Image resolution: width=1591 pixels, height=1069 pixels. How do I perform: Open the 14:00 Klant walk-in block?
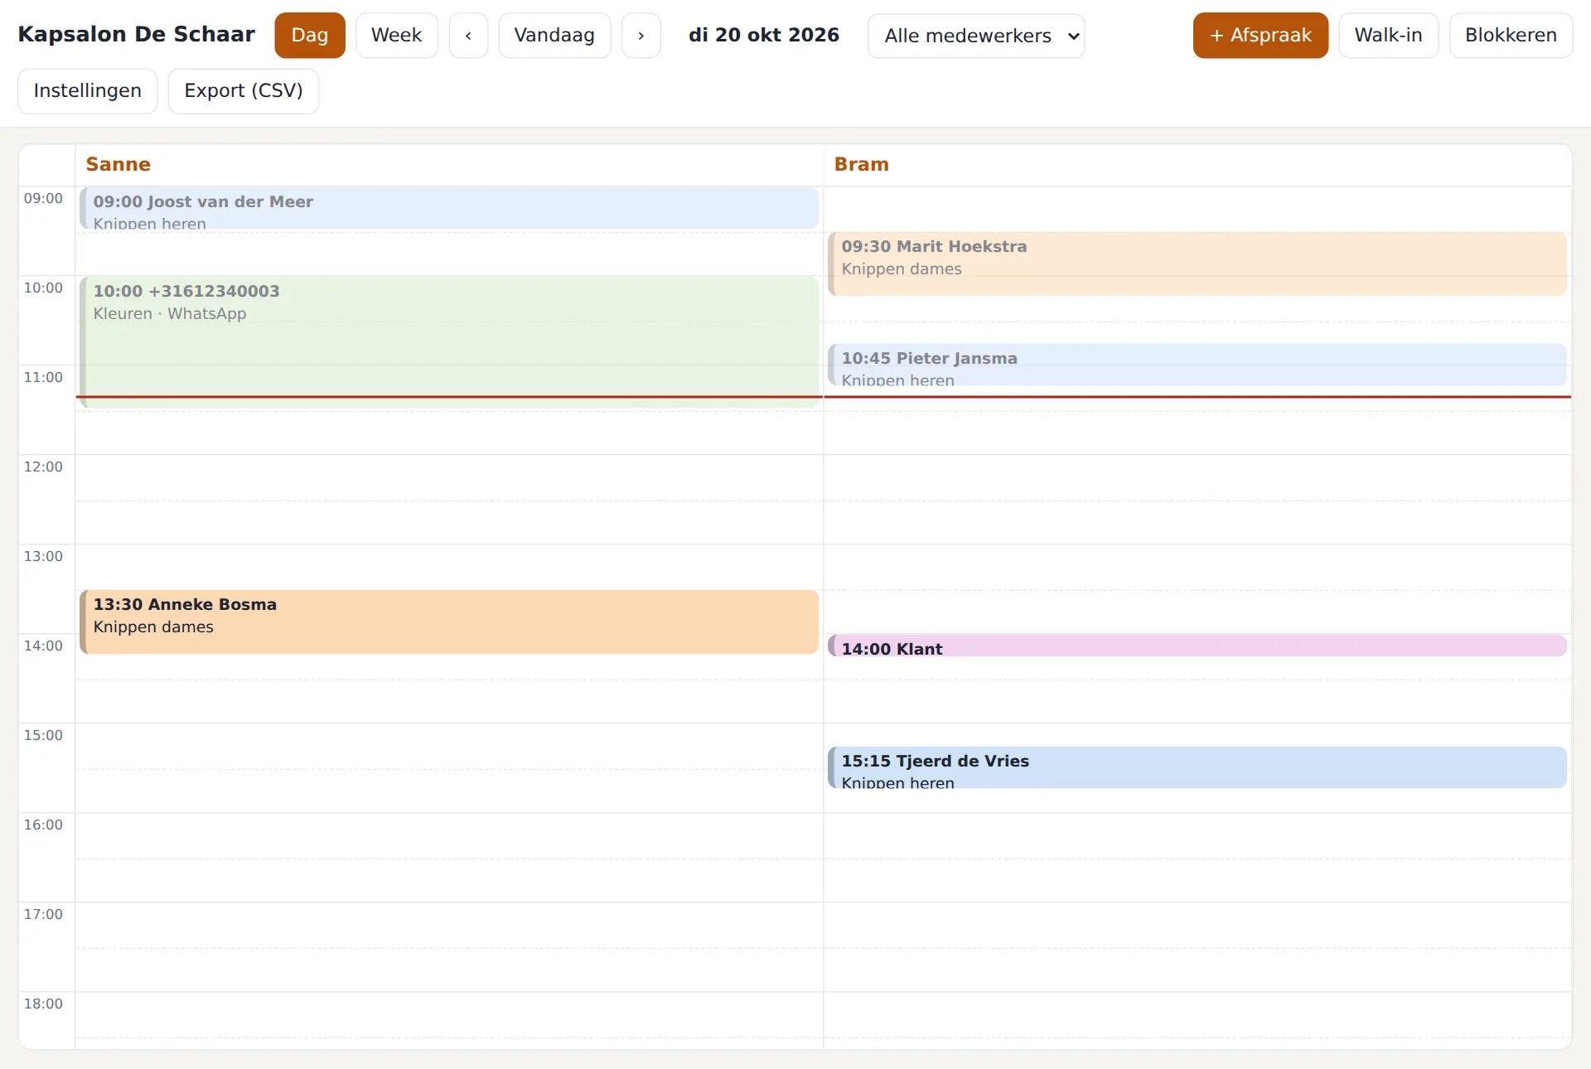[x=1197, y=646]
